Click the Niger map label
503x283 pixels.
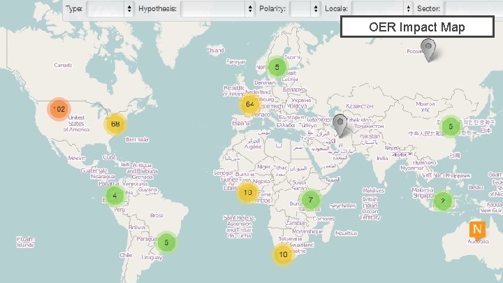click(263, 167)
